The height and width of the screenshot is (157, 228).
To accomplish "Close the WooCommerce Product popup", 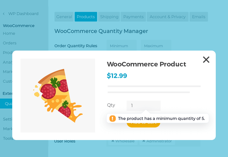I will 206,60.
